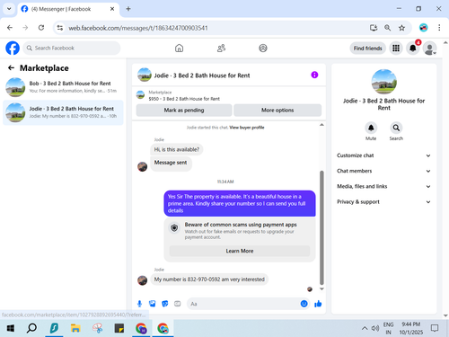Viewport: 449px width, 337px height.
Task: Open File Explorer from taskbar
Action: 75,329
